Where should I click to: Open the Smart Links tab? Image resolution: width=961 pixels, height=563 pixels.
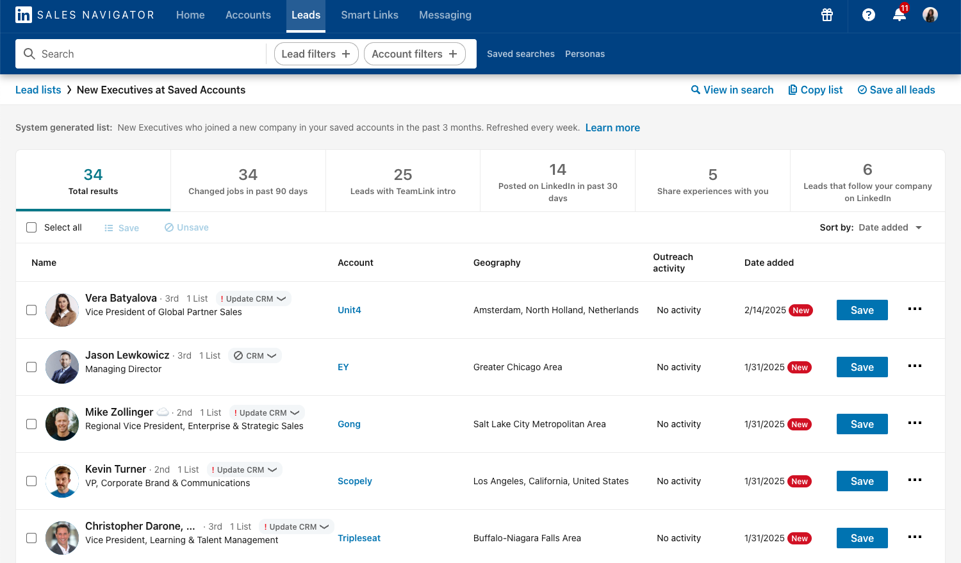coord(370,15)
